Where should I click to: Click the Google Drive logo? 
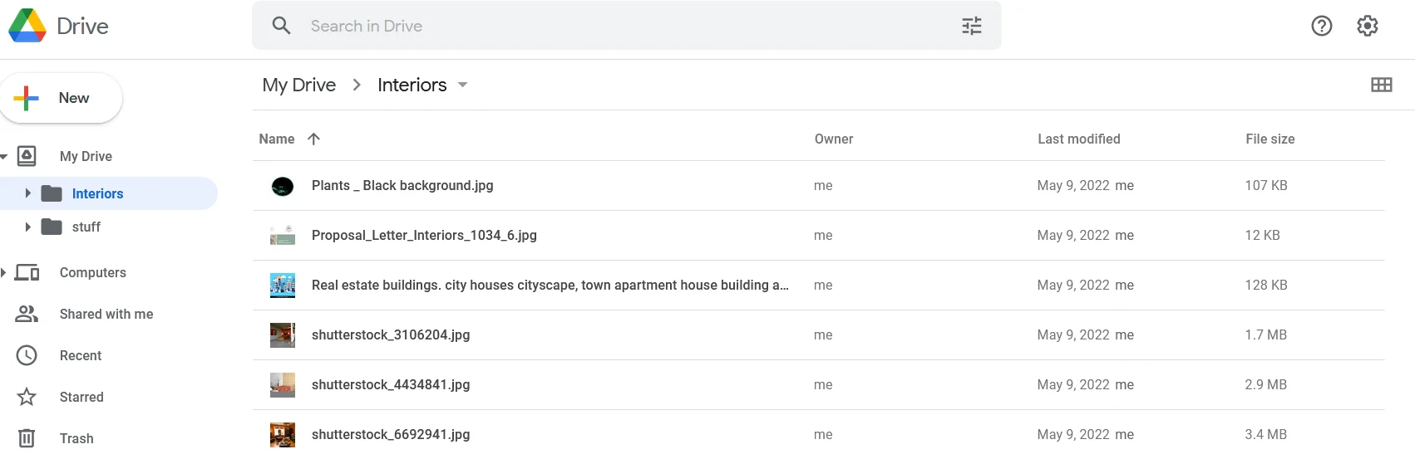pos(27,26)
